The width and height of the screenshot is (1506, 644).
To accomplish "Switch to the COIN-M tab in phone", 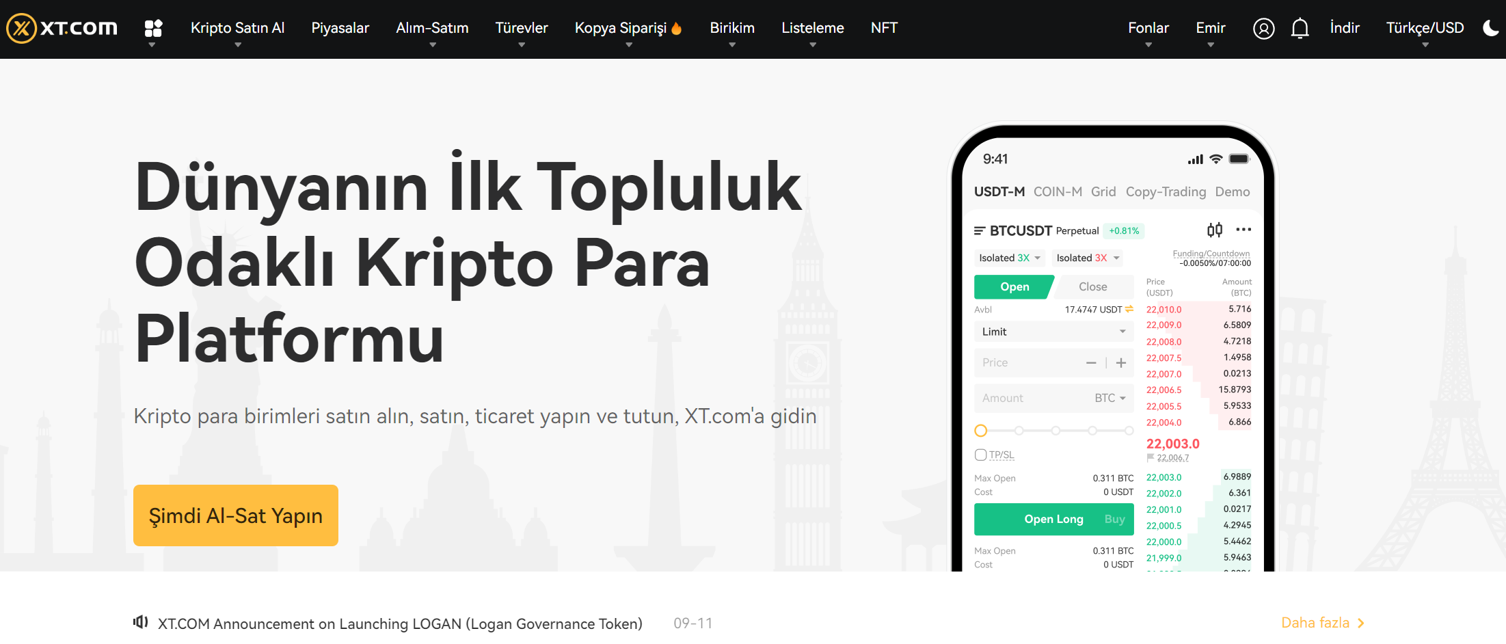I will coord(1058,192).
